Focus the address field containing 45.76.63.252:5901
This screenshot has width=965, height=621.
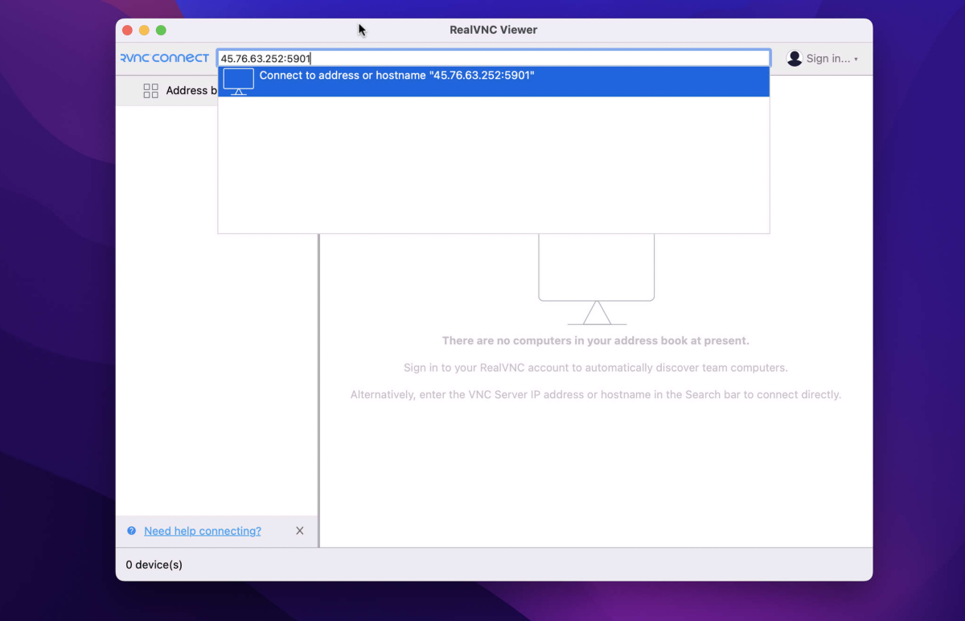point(494,58)
